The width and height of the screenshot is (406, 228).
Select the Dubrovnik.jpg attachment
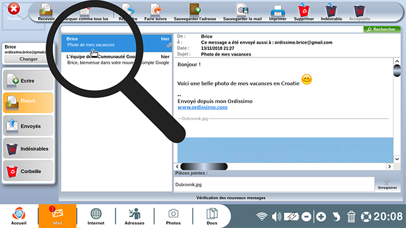pyautogui.click(x=189, y=185)
